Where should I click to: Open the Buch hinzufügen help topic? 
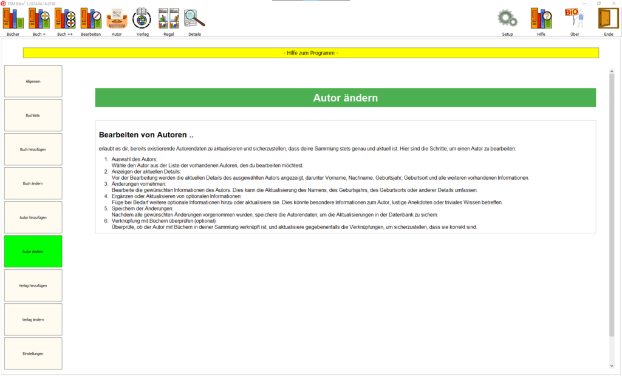(33, 149)
